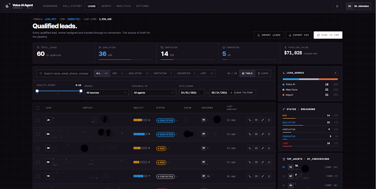This screenshot has width=376, height=189.
Task: Open the CALL_HISTORY nav item
Action: (72, 6)
